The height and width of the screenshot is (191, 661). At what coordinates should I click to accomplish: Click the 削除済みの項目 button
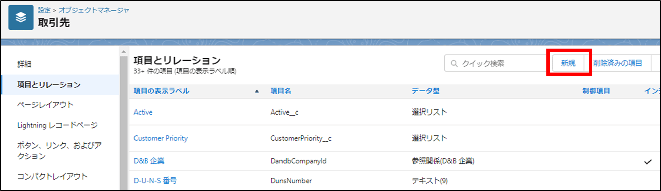tap(618, 63)
